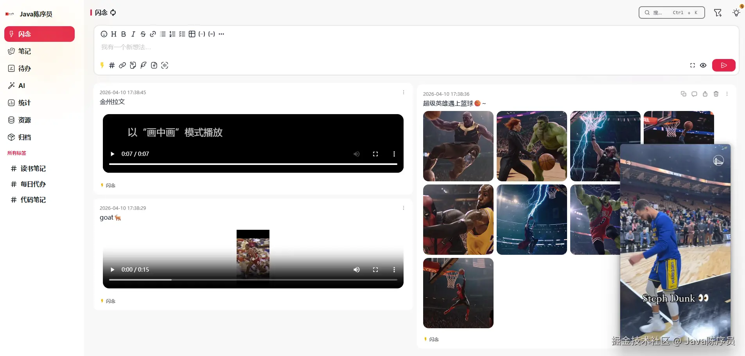
Task: Copy the 超级英雄遇上篮球 note
Action: point(684,94)
